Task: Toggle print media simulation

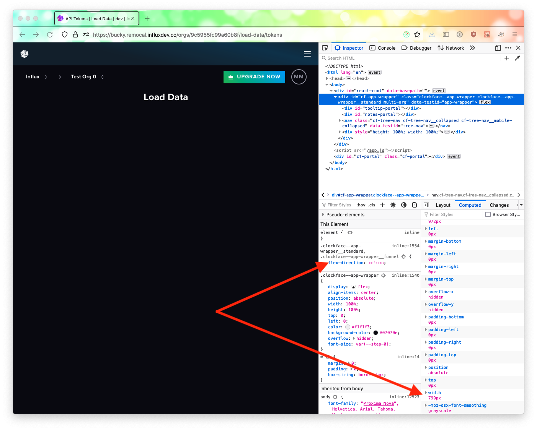Action: click(x=415, y=205)
